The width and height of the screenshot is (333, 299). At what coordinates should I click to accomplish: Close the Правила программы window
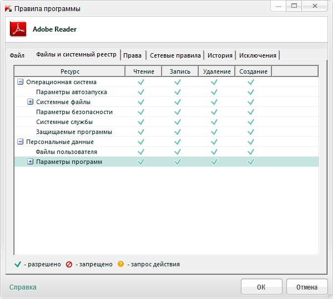coord(315,6)
